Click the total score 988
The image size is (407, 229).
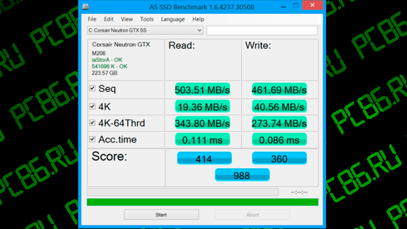click(x=242, y=175)
